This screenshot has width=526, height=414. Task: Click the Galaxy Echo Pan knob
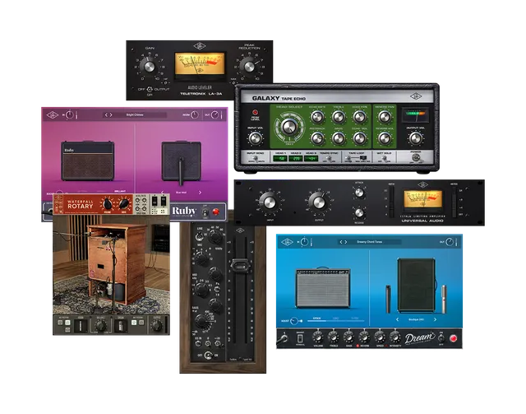click(359, 117)
